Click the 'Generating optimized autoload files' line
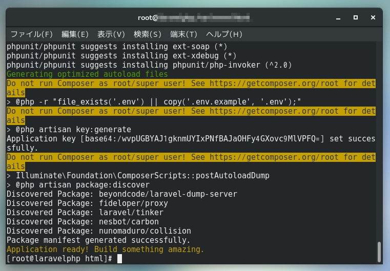Screen dimensions: 390x271 coord(87,74)
